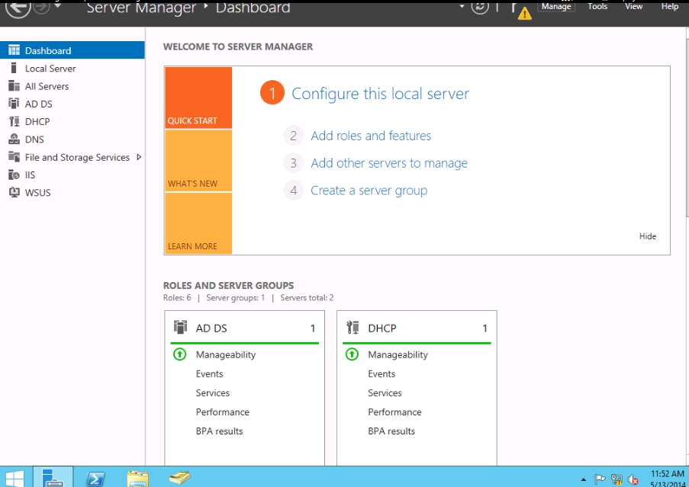Open Services in the DHCP tile
The image size is (689, 487).
point(385,392)
